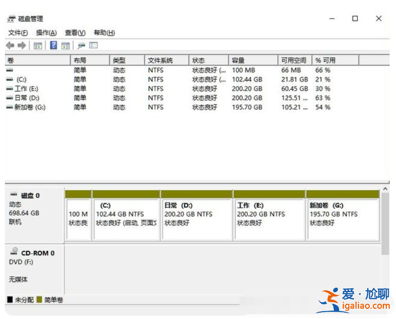Click the action pane toolbar icon
396x319 pixels.
(x=65, y=45)
